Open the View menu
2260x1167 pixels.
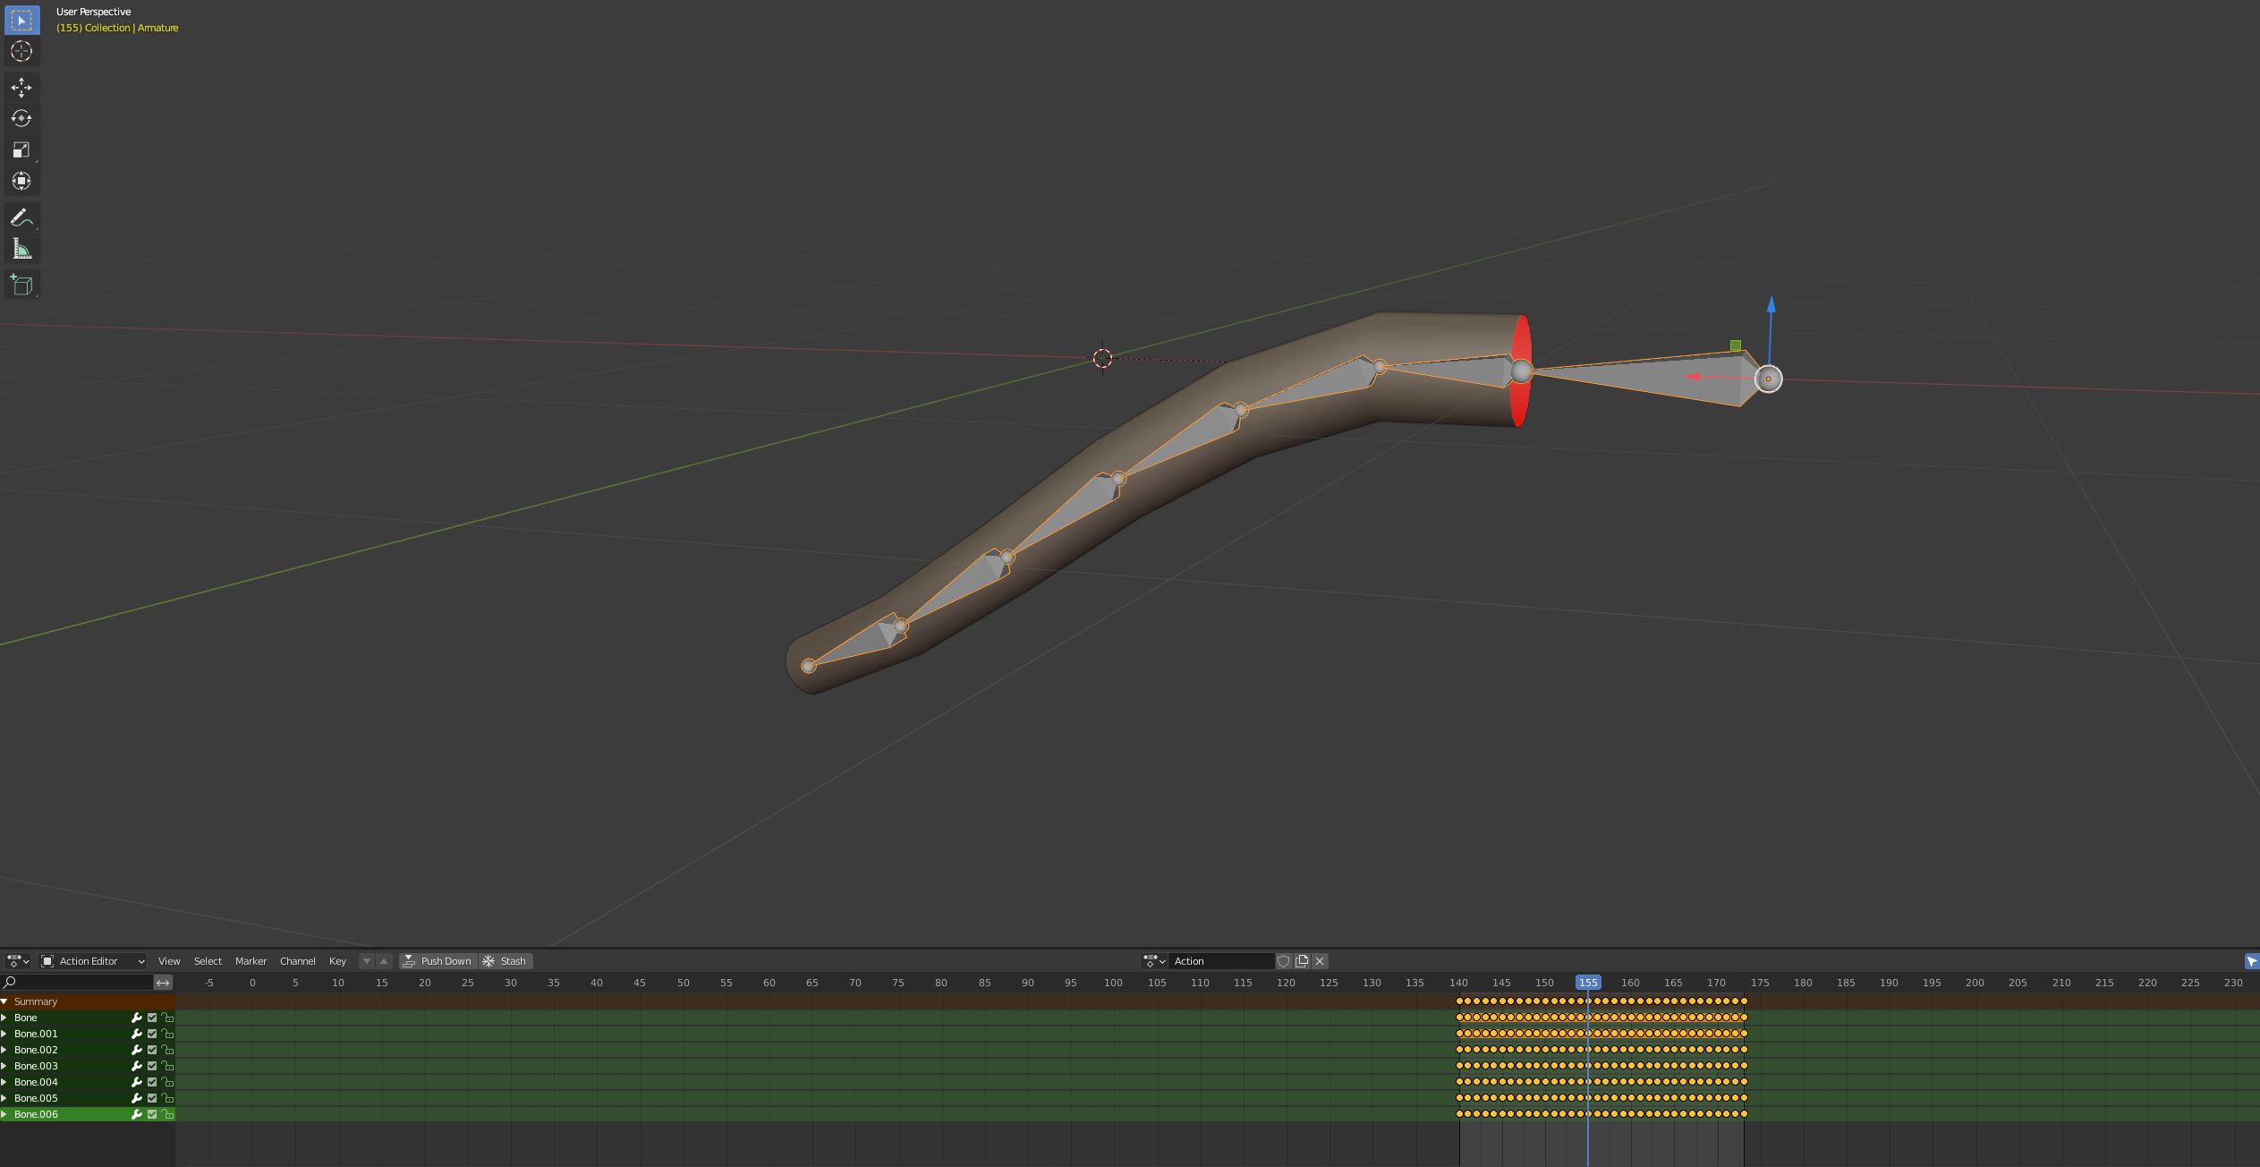169,961
